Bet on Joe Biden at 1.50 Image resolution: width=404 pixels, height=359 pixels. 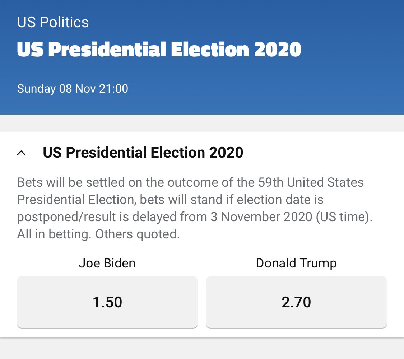tap(107, 302)
